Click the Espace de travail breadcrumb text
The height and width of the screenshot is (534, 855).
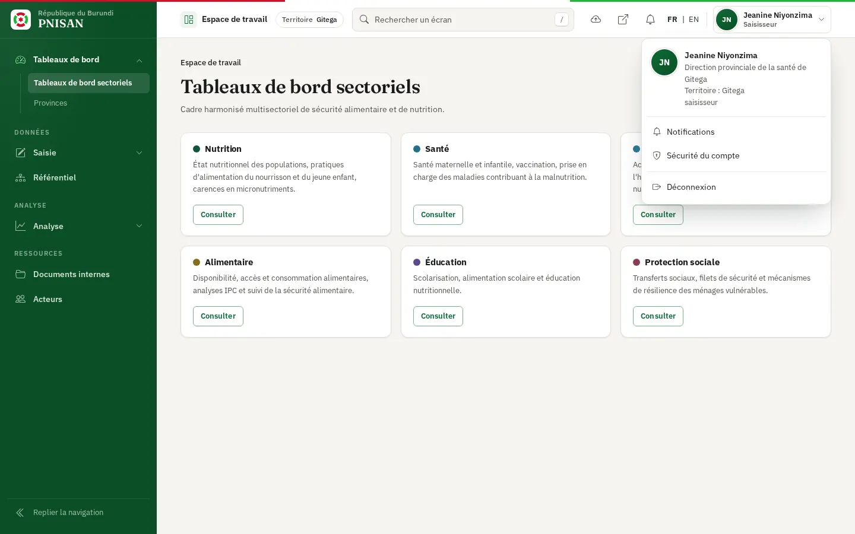(x=211, y=63)
